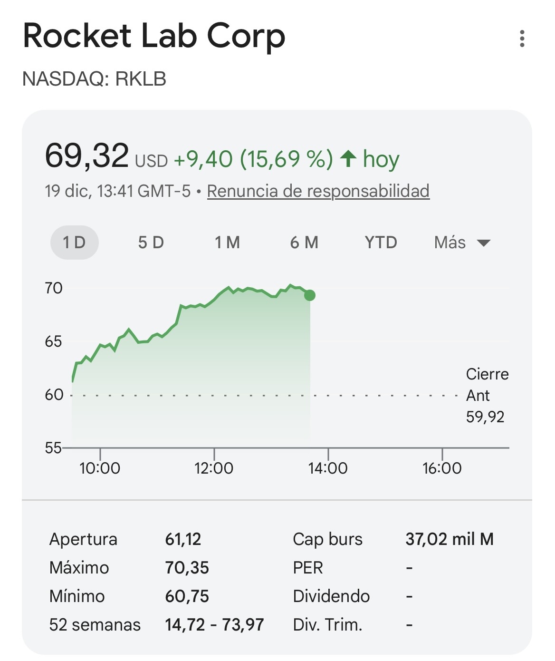
Task: Click the Cap burs value 37,02 mil M
Action: point(449,539)
